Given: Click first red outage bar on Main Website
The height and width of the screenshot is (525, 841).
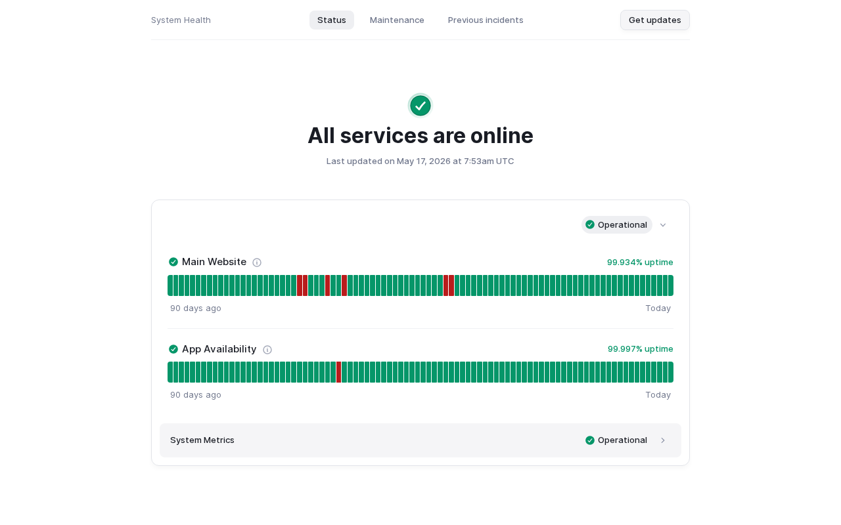Looking at the screenshot, I should coord(300,285).
